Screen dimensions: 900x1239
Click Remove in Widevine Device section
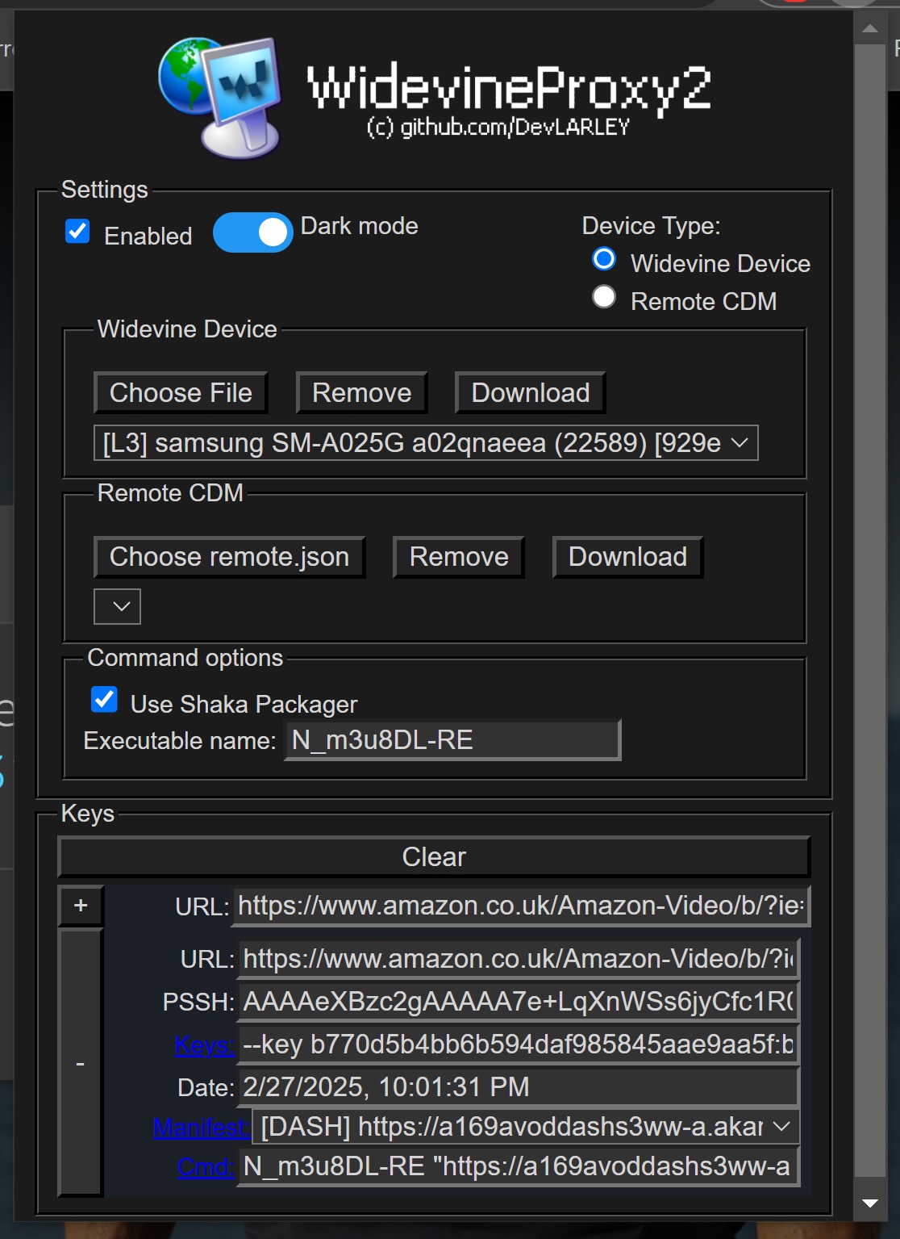pos(362,393)
